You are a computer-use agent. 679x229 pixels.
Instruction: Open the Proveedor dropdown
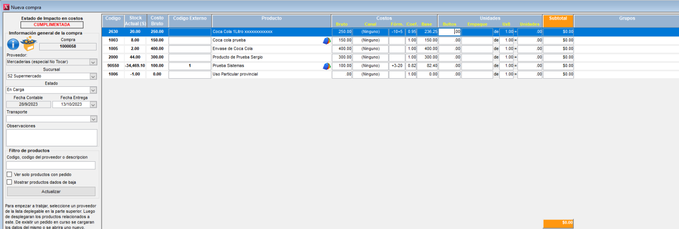click(93, 62)
